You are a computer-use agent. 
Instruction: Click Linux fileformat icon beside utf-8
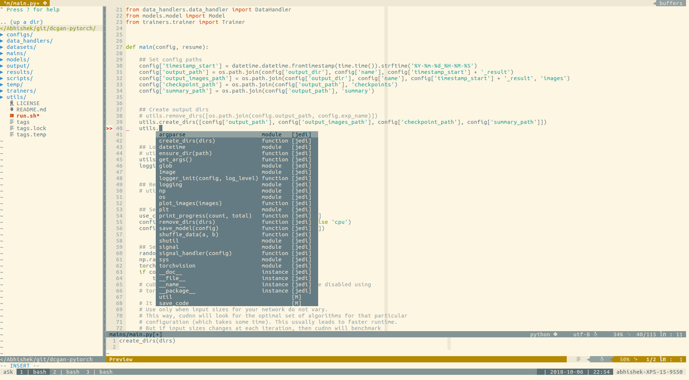(x=595, y=334)
